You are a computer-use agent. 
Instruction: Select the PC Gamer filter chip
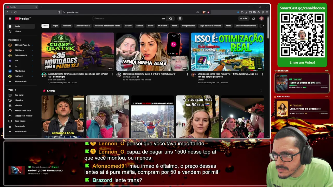point(163,26)
